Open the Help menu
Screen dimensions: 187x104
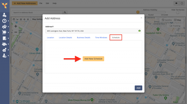[55, 3]
